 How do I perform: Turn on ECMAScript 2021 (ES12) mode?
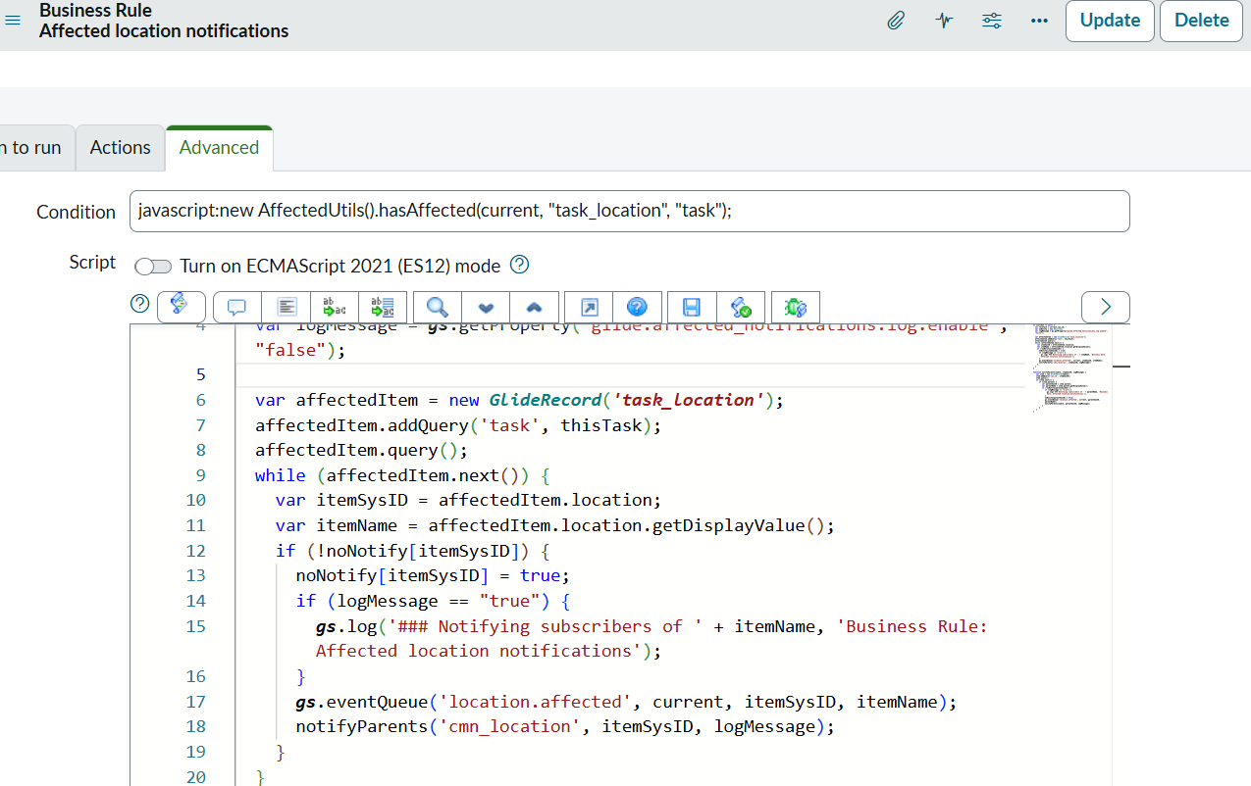point(152,266)
